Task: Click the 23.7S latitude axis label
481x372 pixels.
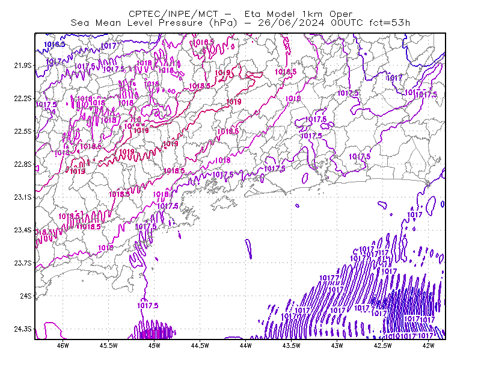Action: click(x=23, y=263)
